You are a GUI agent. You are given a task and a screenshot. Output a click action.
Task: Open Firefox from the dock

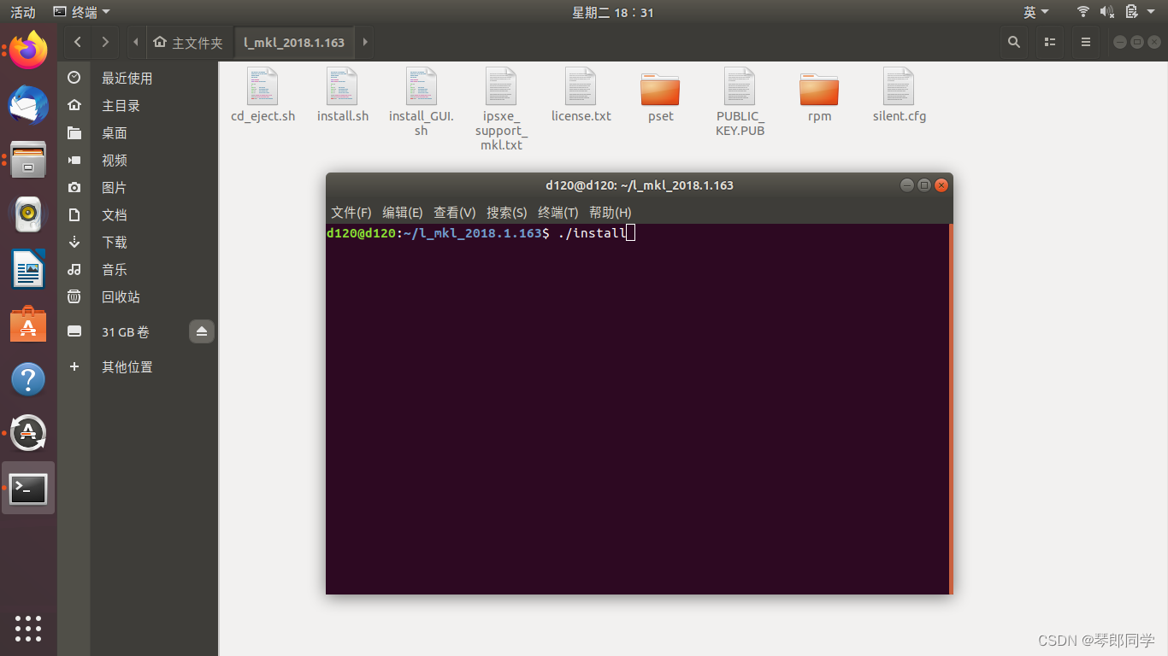point(28,50)
